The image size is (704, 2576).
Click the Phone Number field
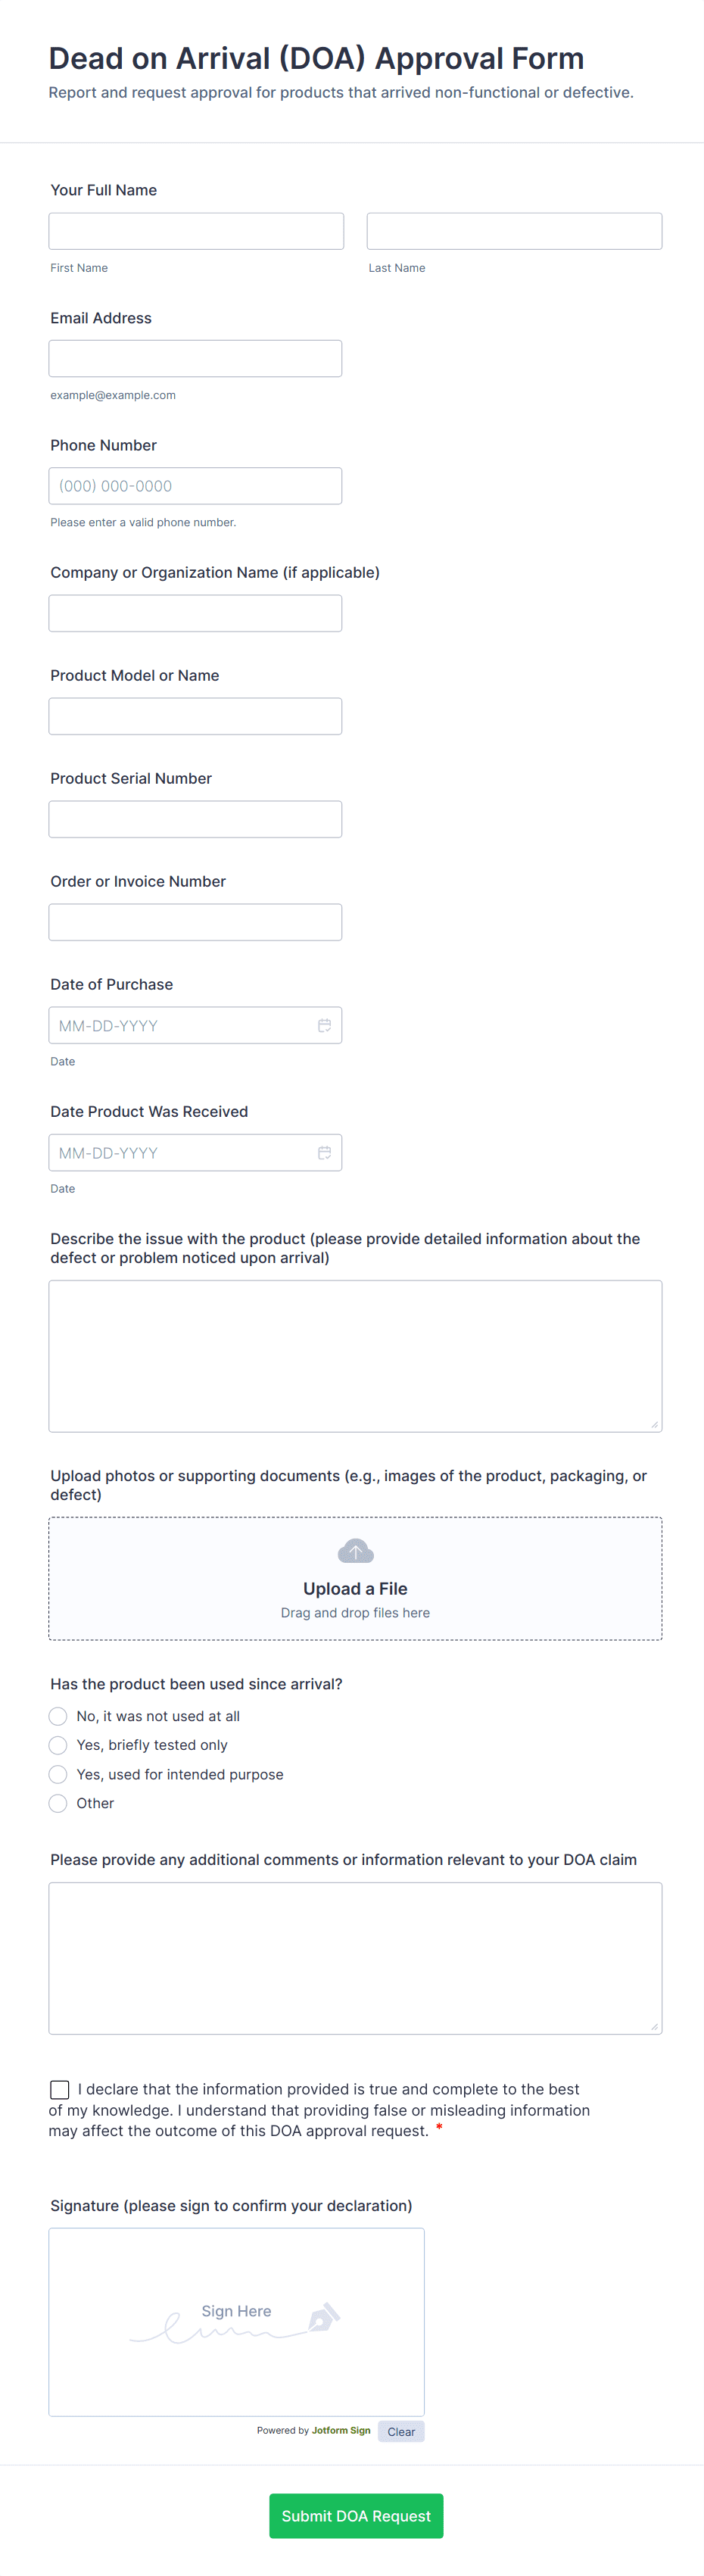tap(195, 486)
